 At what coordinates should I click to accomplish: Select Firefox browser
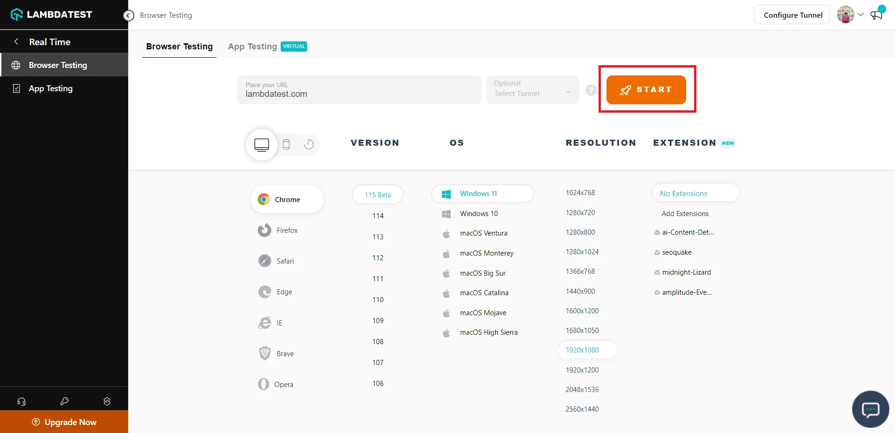(x=278, y=230)
